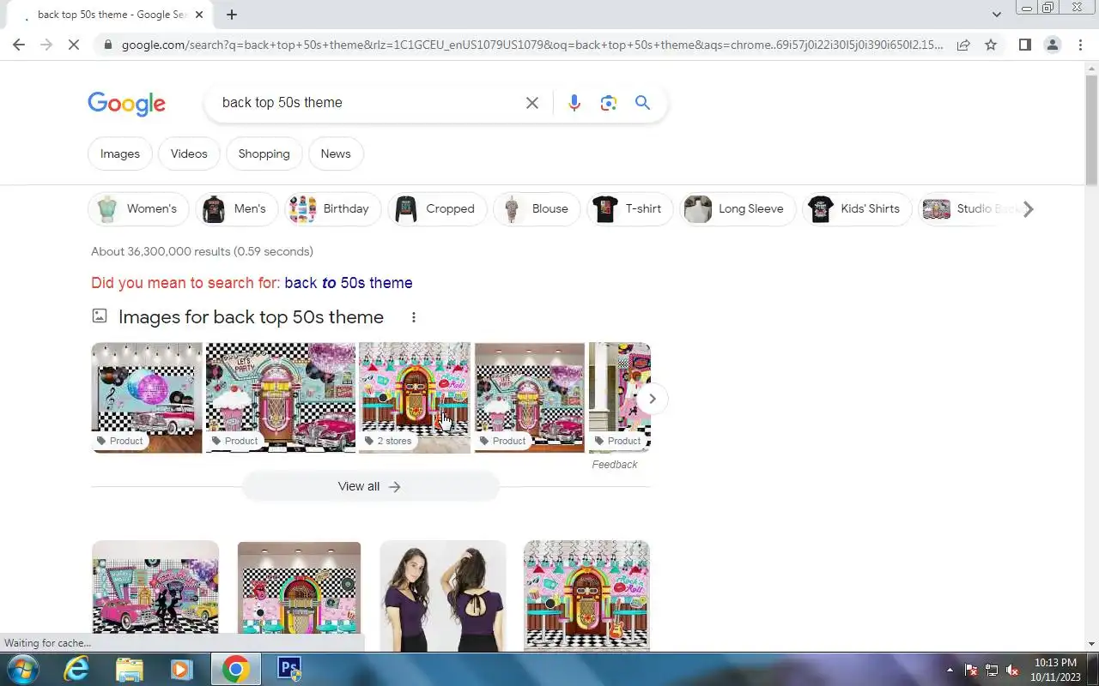Open the Chrome side panel icon
This screenshot has width=1099, height=686.
pyautogui.click(x=1024, y=45)
